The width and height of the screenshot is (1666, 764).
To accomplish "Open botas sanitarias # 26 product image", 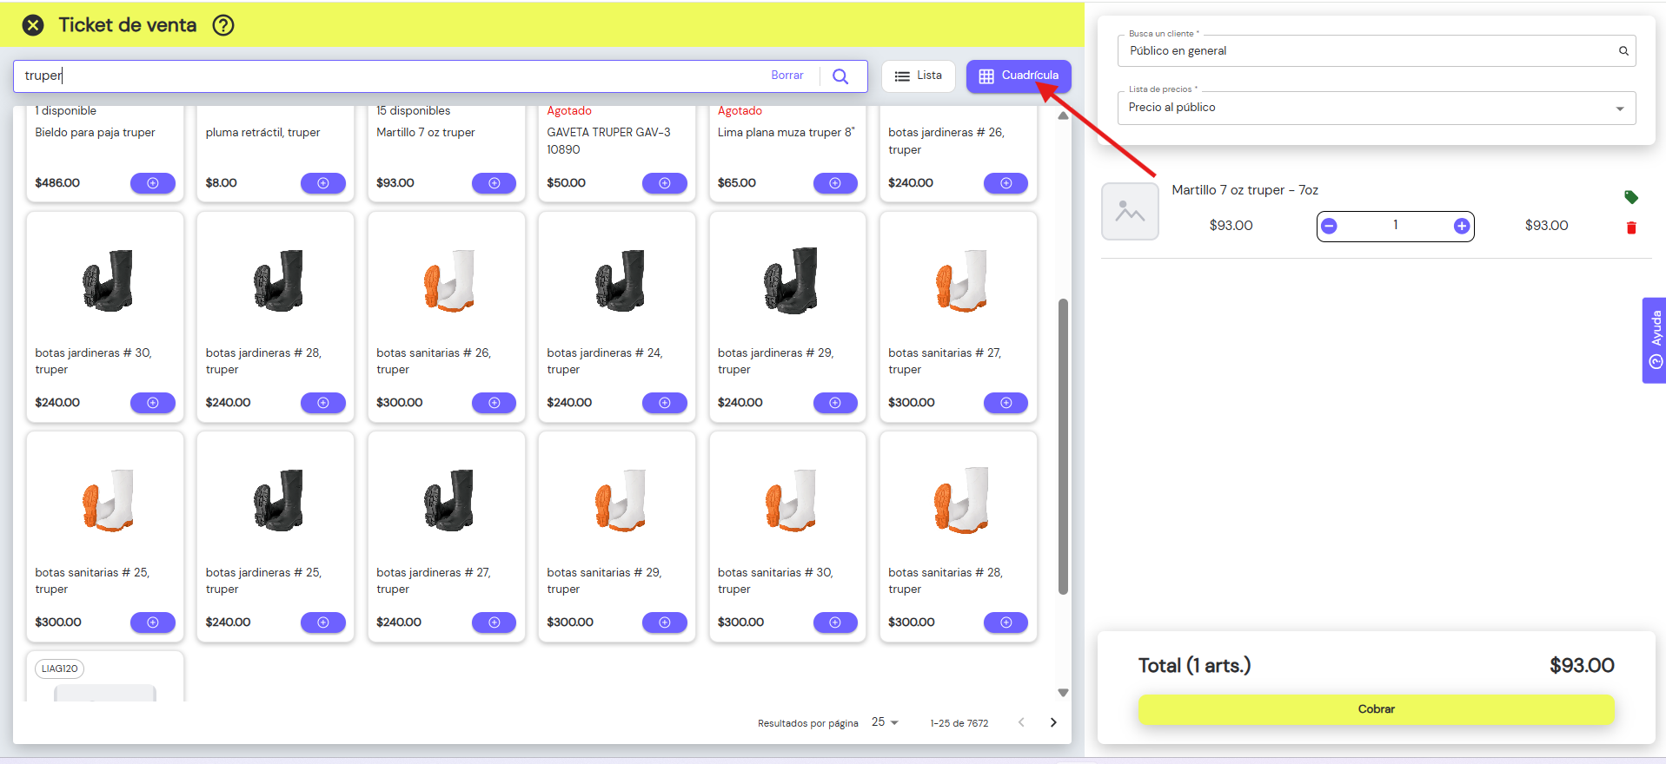I will (x=449, y=280).
